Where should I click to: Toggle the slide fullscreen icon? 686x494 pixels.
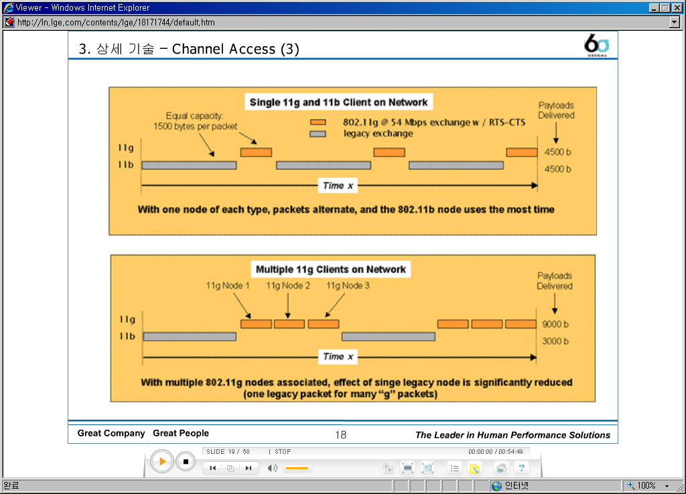tap(427, 468)
